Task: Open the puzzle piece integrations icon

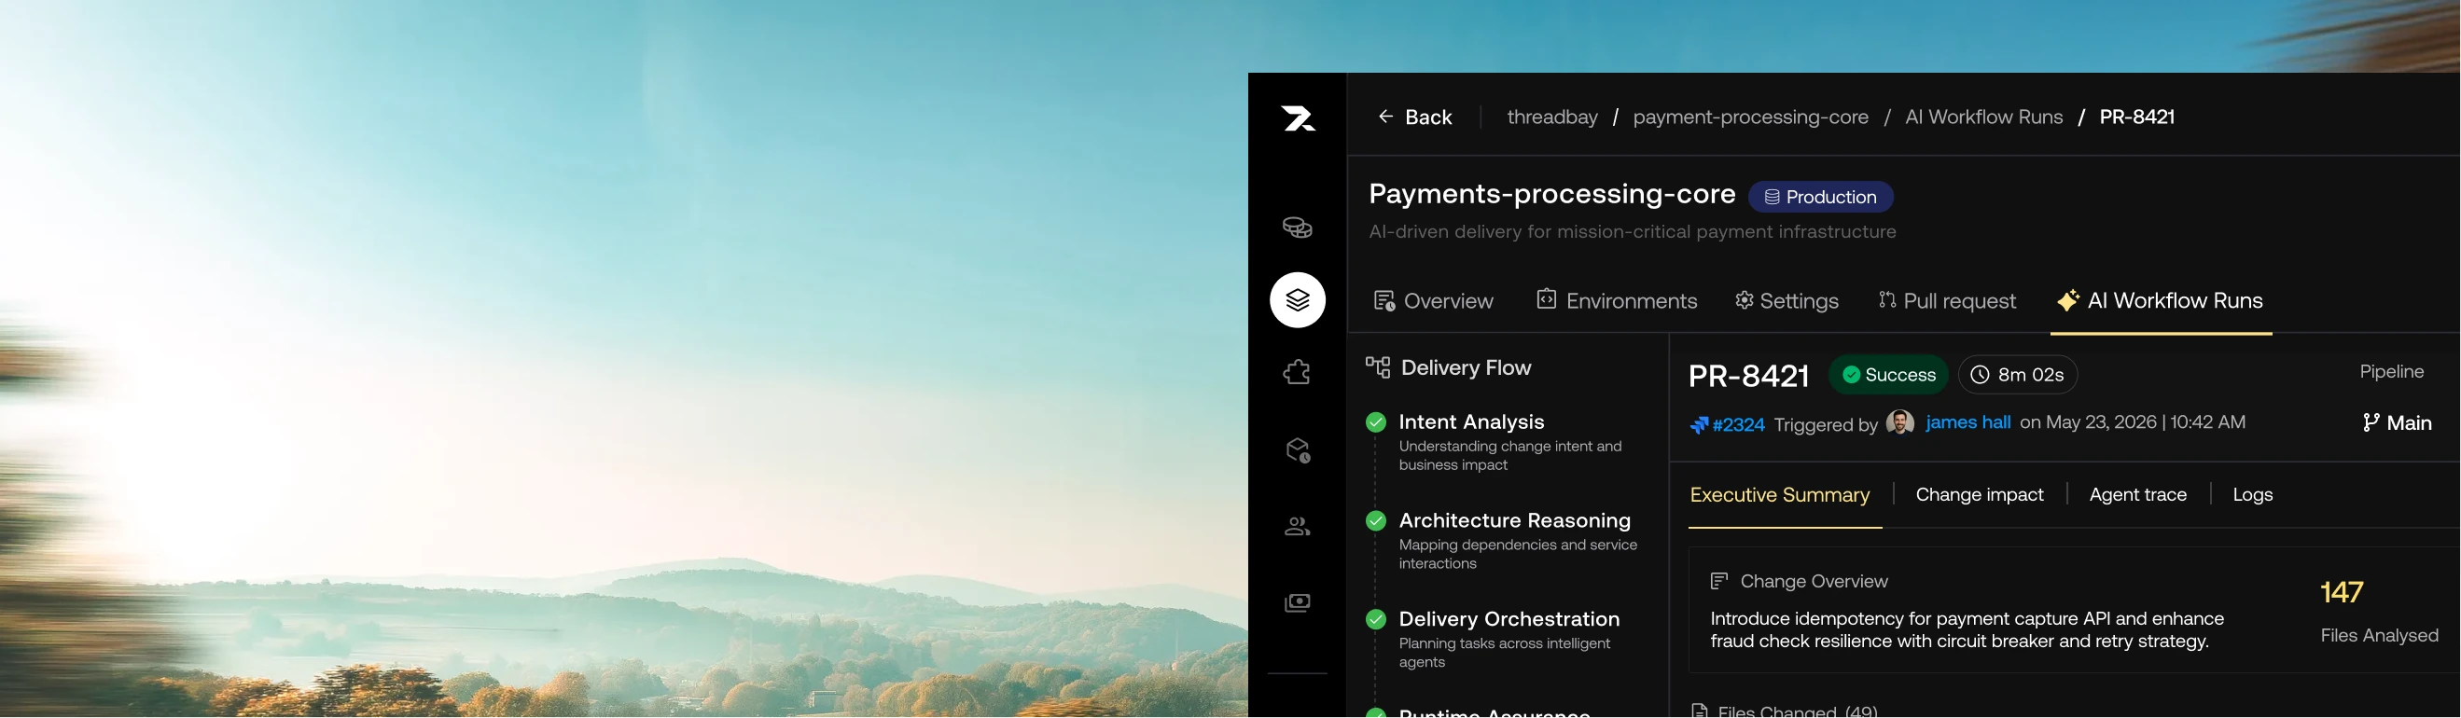Action: (1298, 372)
